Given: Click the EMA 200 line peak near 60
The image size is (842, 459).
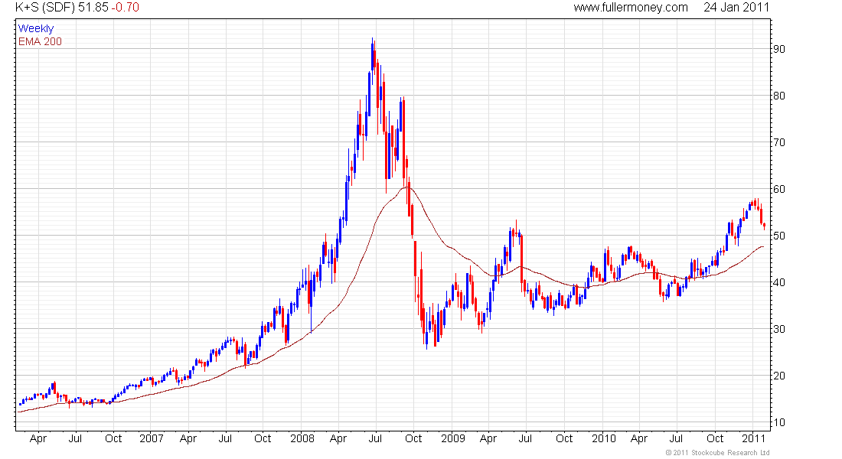Looking at the screenshot, I should click(407, 187).
